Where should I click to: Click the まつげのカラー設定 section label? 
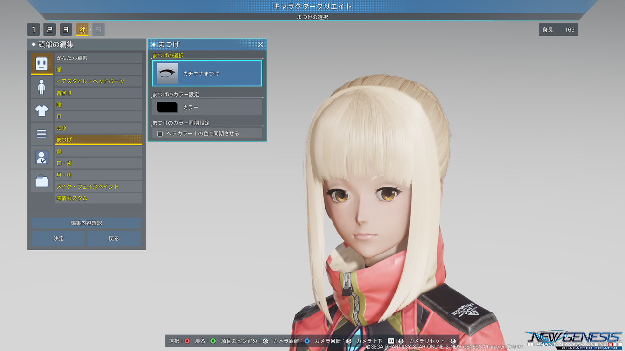pyautogui.click(x=176, y=94)
